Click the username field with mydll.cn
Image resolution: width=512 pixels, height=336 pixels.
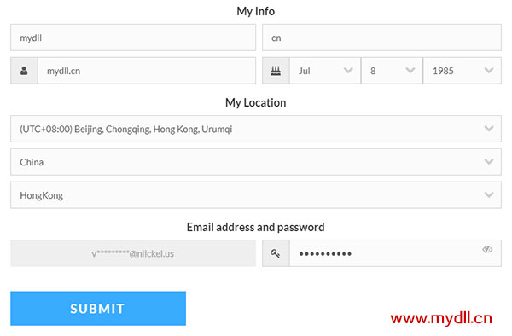coord(147,71)
